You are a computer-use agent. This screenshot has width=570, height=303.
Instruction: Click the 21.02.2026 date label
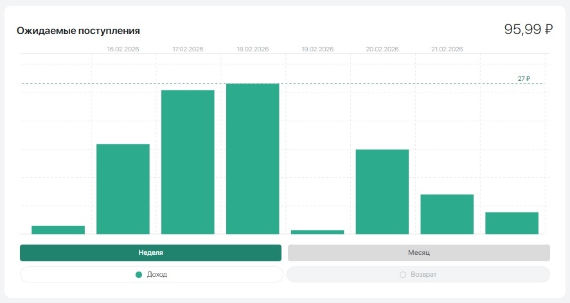coord(447,49)
